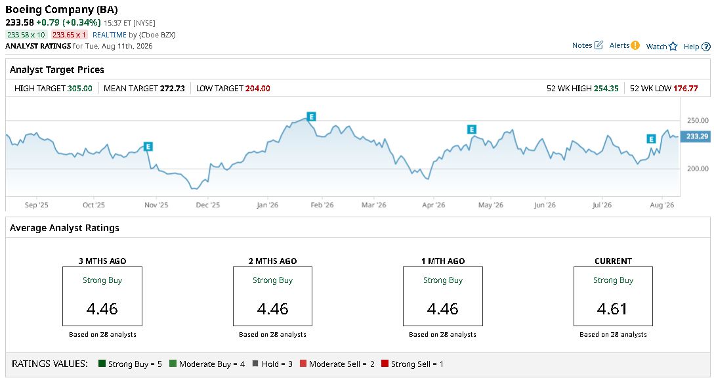Click the Jan '26 axis label
The image size is (714, 382).
tap(267, 205)
